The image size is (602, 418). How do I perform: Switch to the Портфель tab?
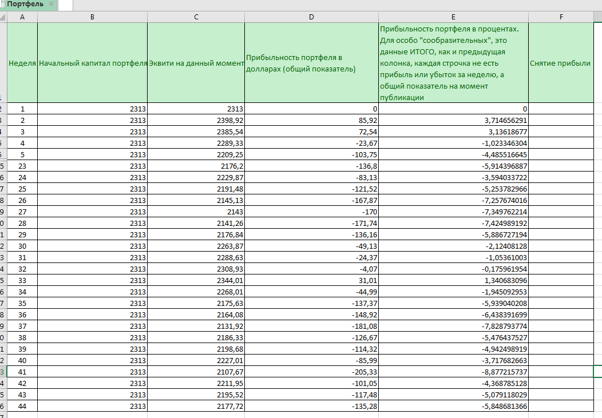tap(25, 5)
